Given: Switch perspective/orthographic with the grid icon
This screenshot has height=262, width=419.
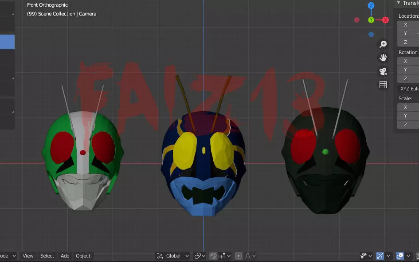Looking at the screenshot, I should click(383, 85).
